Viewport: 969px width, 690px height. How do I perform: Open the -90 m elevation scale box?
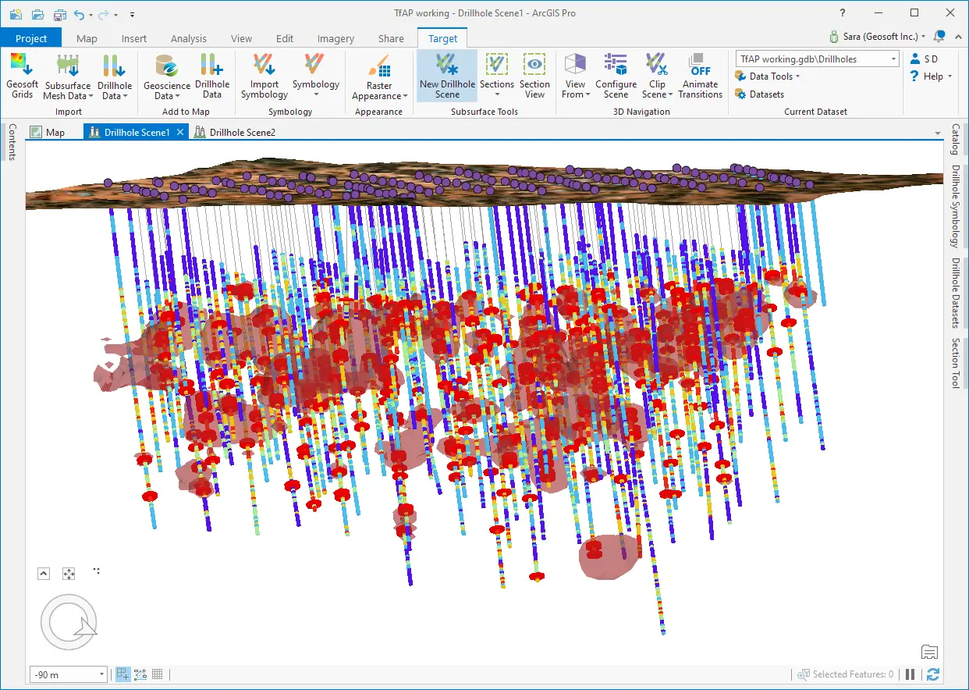pyautogui.click(x=69, y=674)
